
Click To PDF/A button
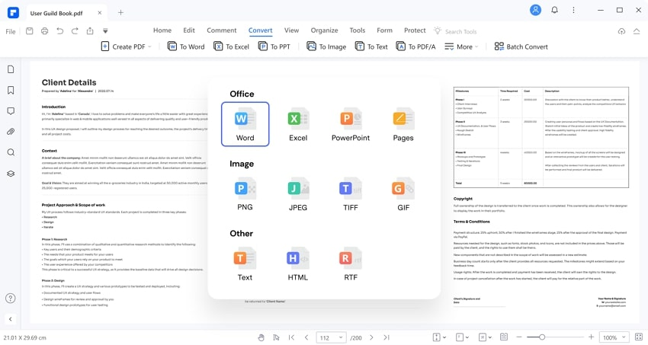415,46
